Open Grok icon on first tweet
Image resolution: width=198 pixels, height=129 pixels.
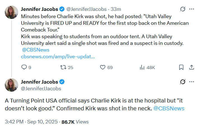(x=183, y=9)
